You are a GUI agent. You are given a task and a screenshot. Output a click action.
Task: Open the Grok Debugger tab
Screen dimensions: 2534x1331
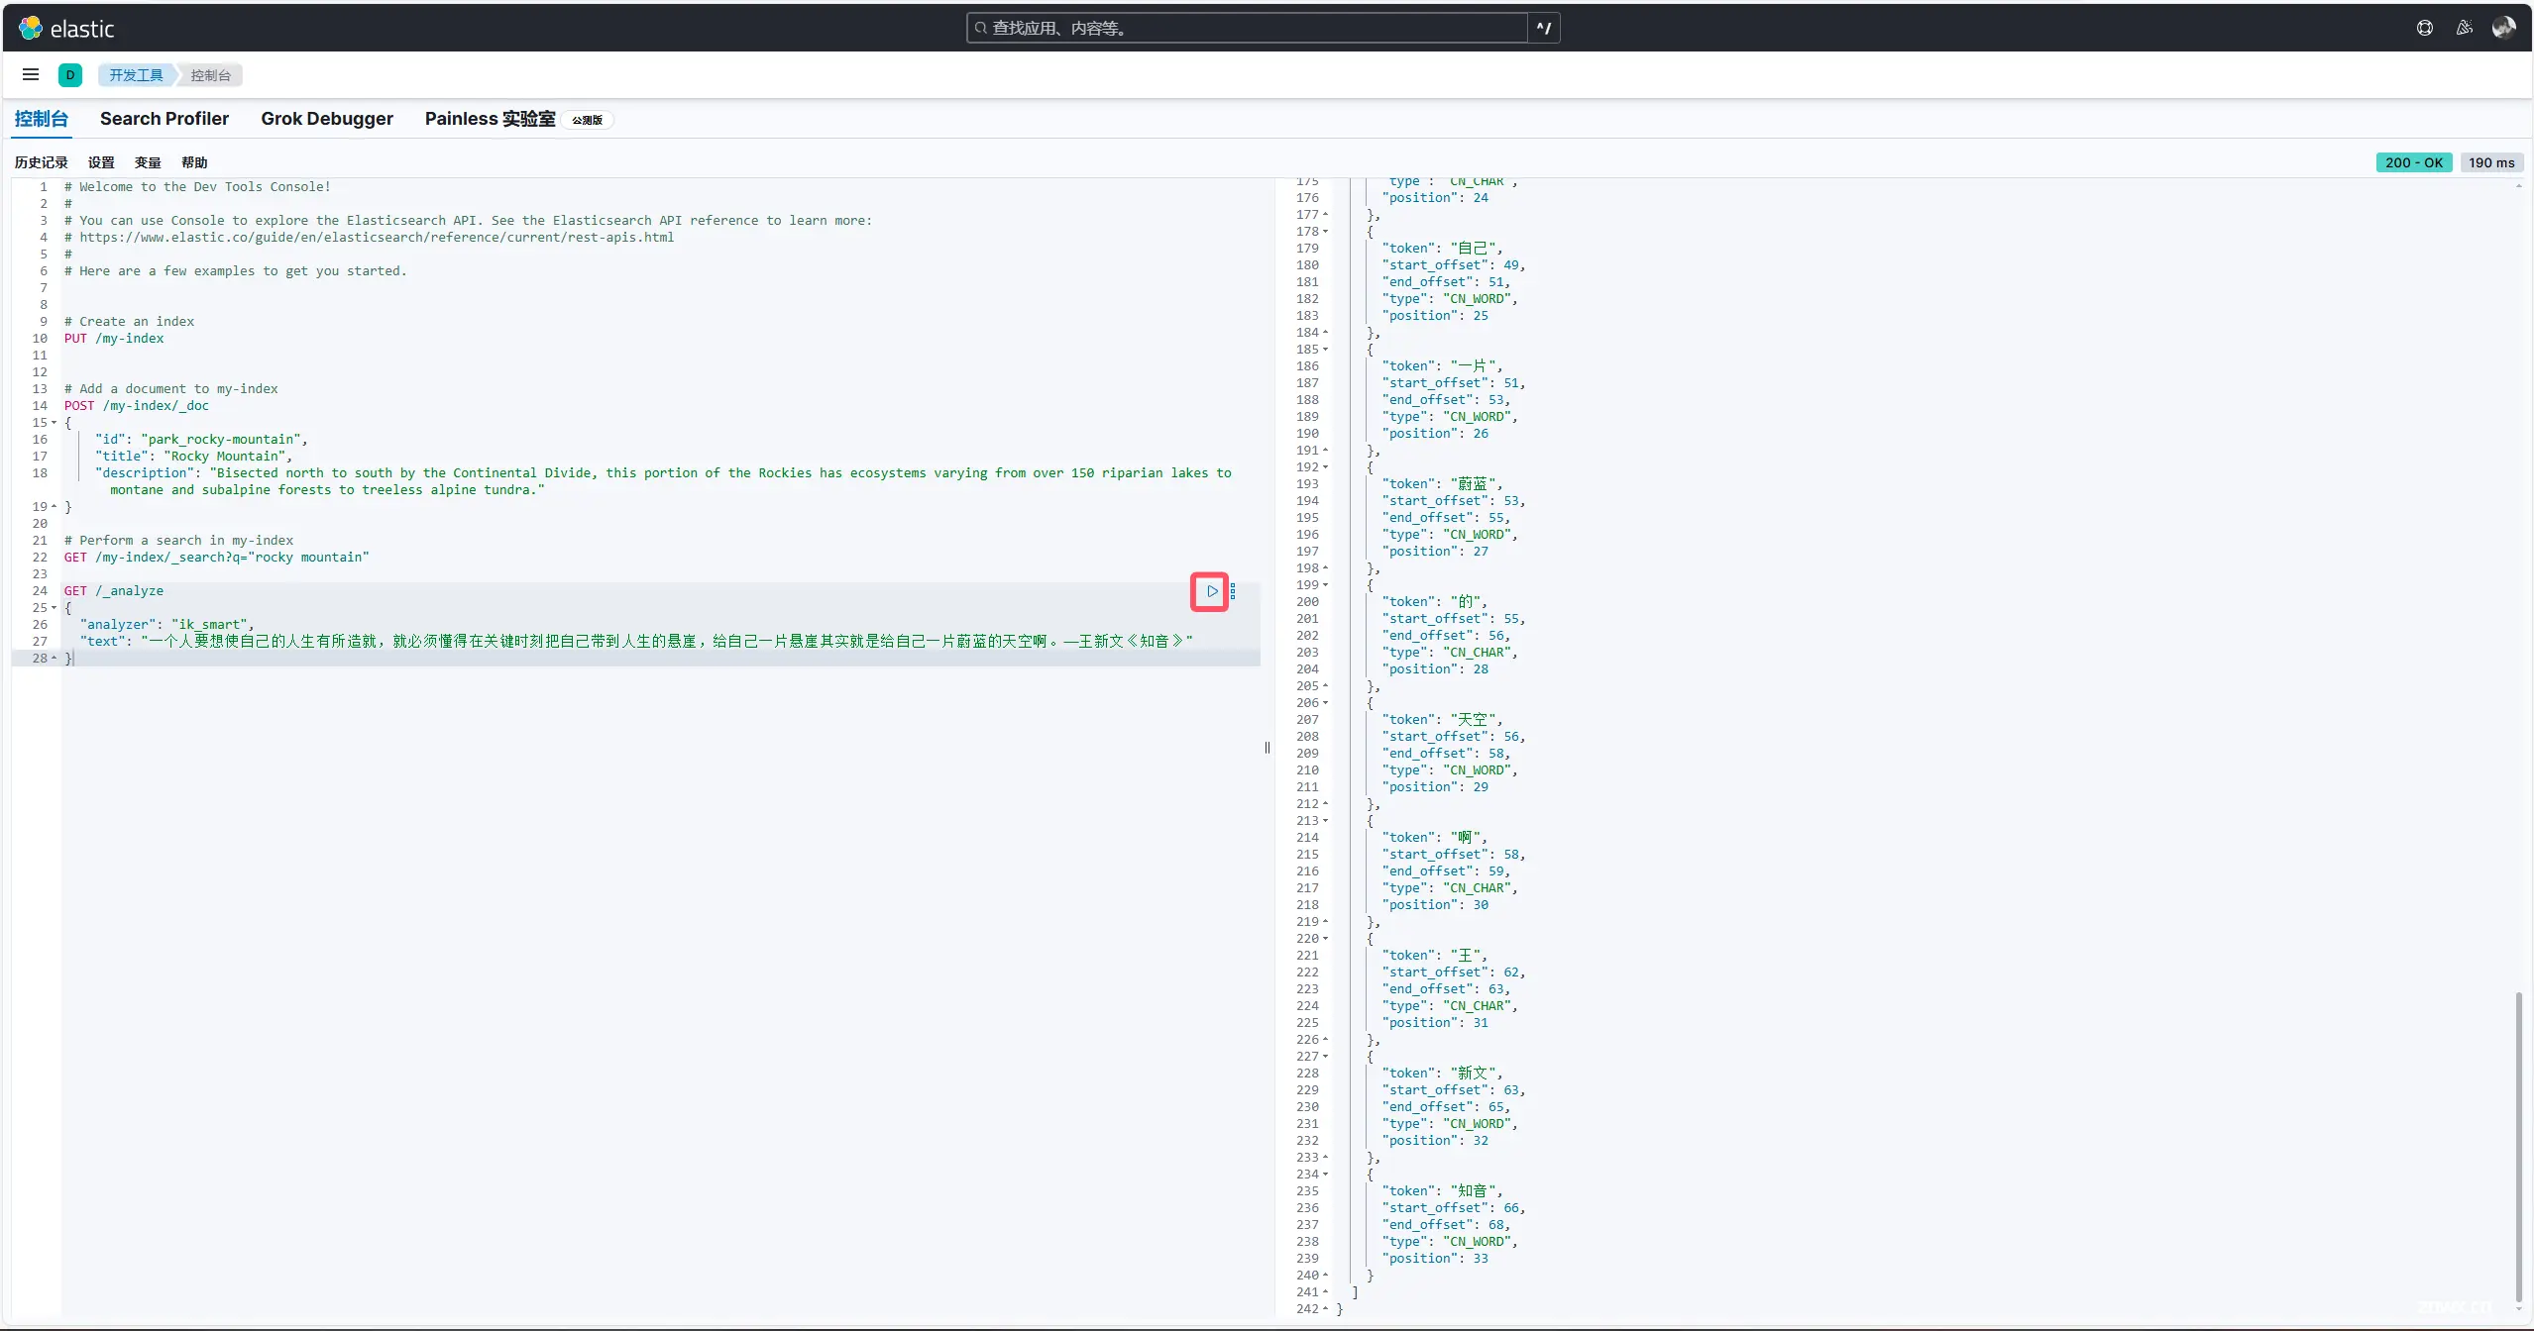[x=325, y=119]
